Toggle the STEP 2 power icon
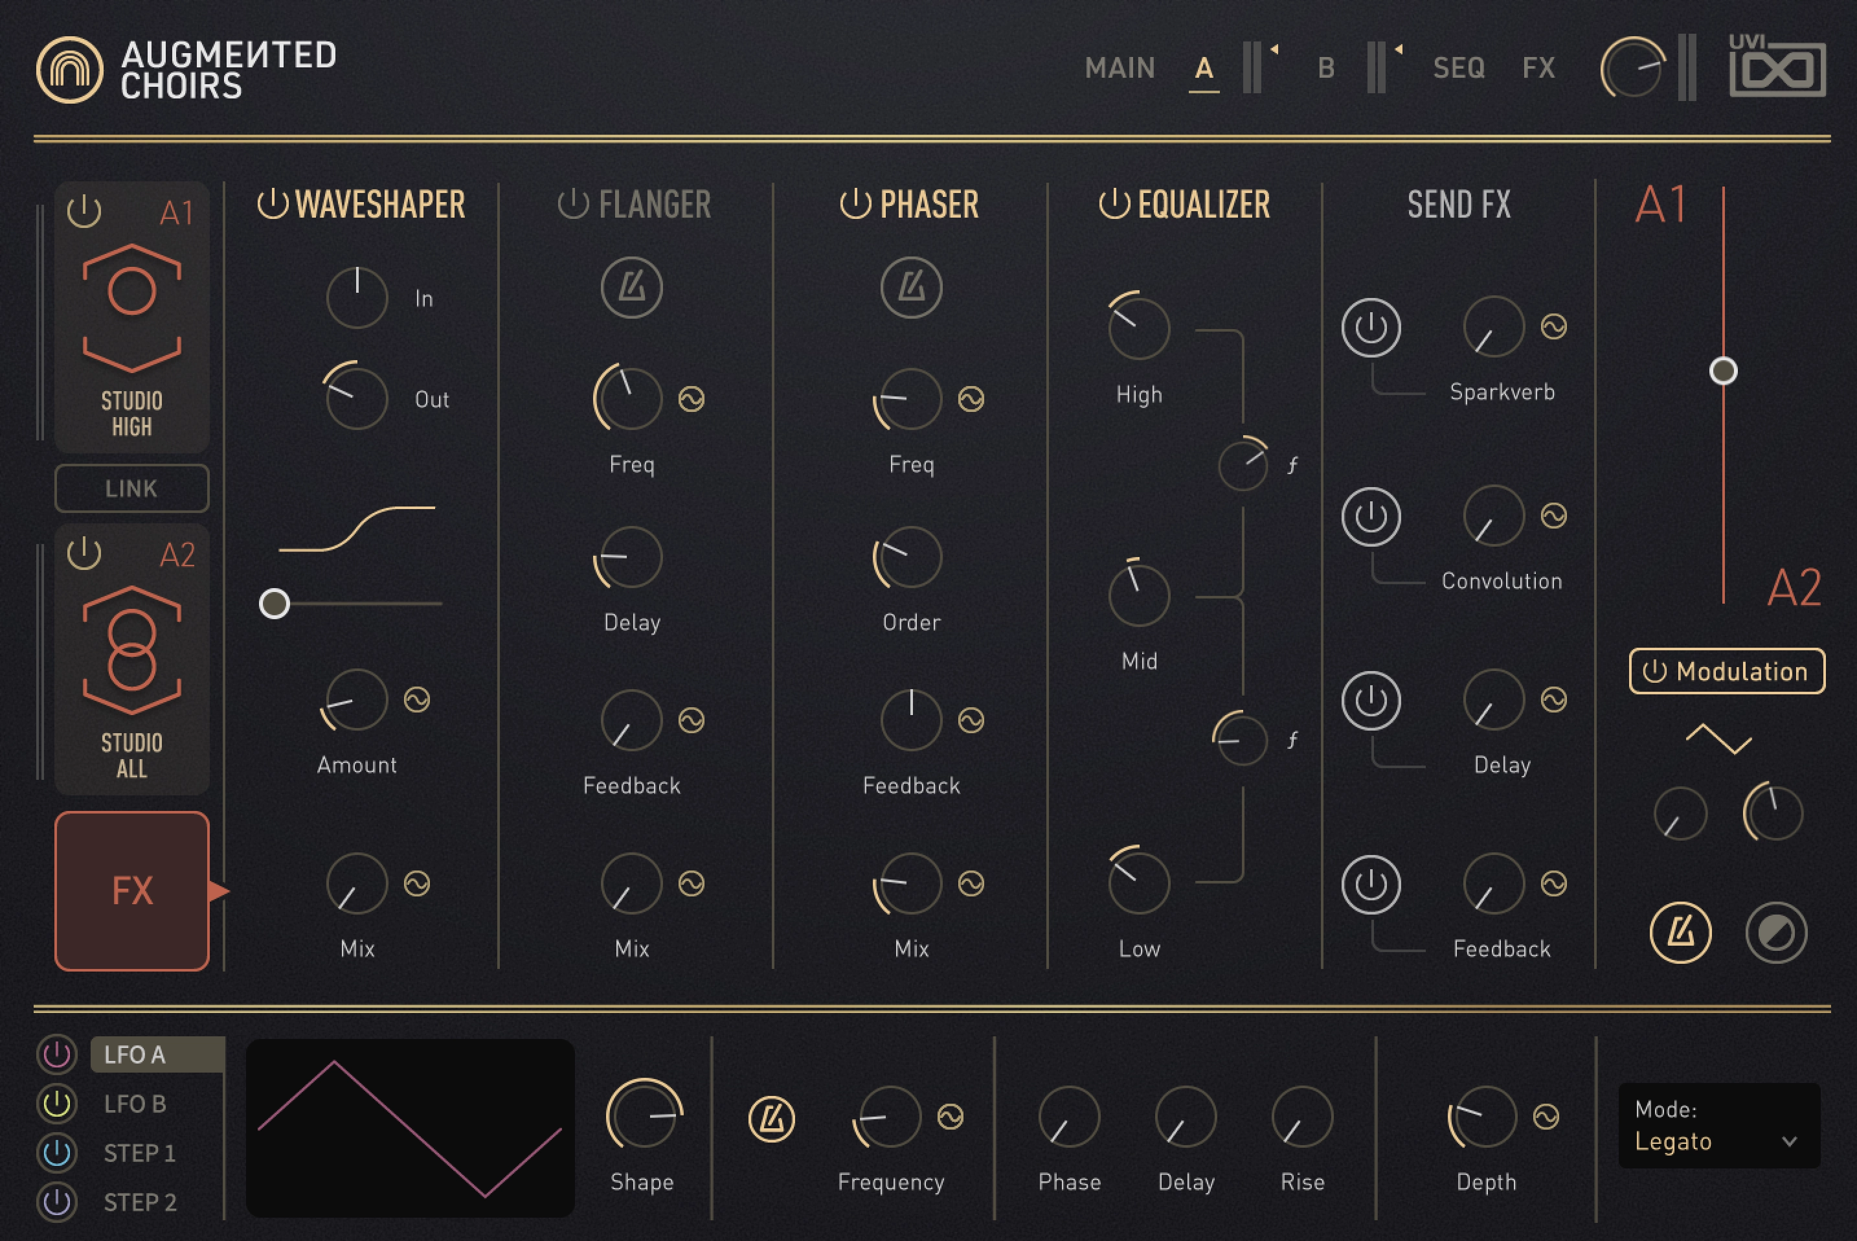This screenshot has width=1857, height=1241. (x=57, y=1202)
